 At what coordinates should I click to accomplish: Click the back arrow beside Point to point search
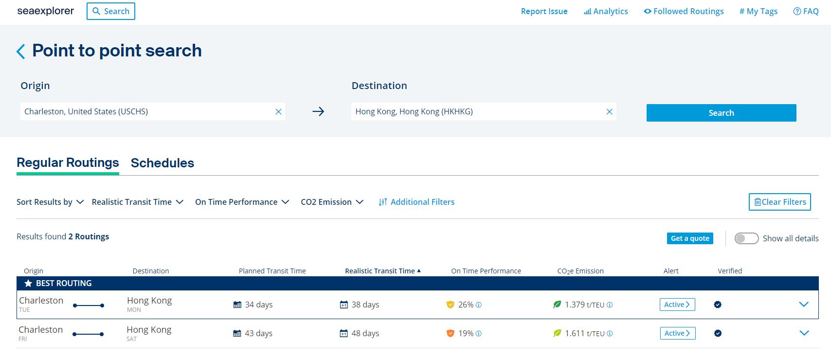point(21,51)
